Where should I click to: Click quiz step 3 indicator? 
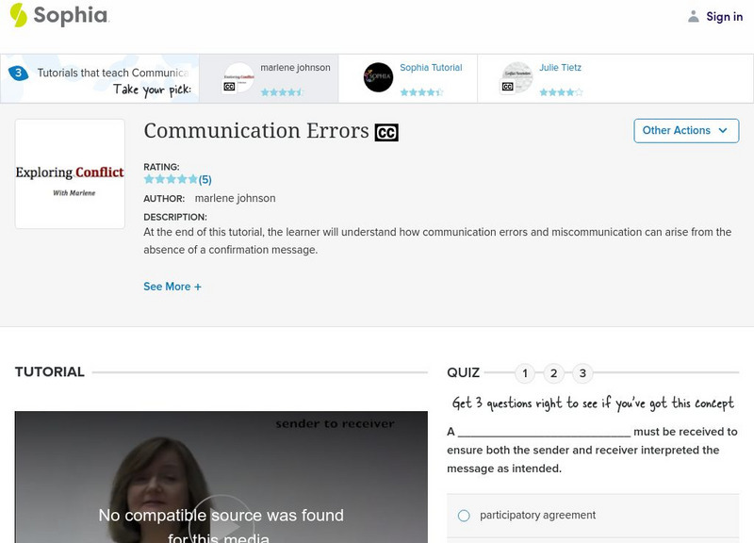coord(581,372)
